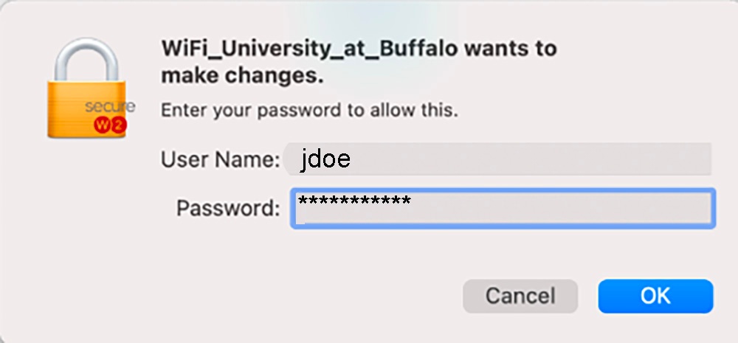Confirm the dialog with the OK button
Viewport: 738px width, 343px height.
(655, 297)
